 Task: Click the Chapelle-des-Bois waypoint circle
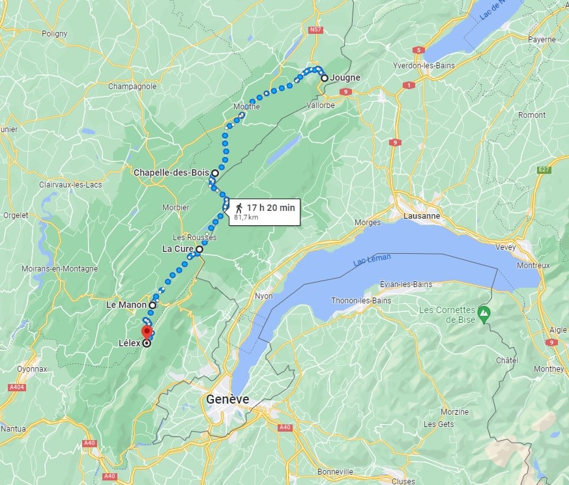tap(215, 173)
